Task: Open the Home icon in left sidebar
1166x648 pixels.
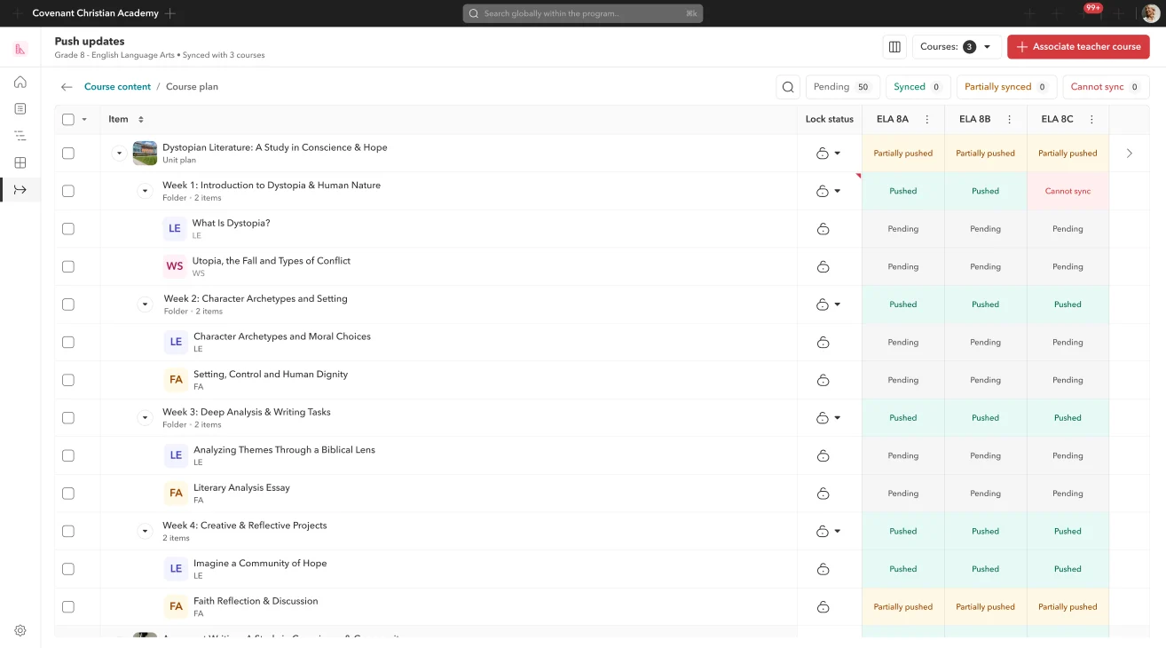Action: [20, 82]
